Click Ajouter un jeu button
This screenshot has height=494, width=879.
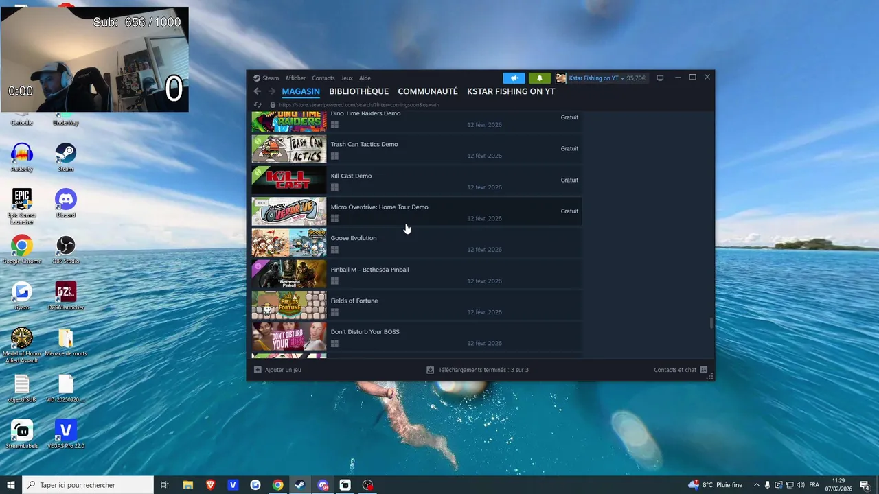(277, 370)
